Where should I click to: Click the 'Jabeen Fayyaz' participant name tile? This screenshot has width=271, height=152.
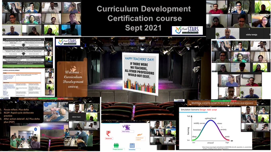(x=77, y=117)
